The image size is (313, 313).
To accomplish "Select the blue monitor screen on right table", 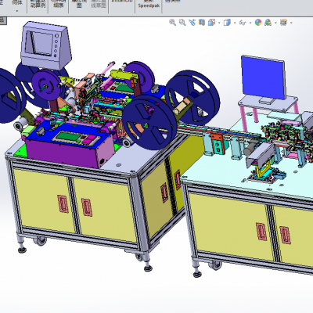I will 263,77.
